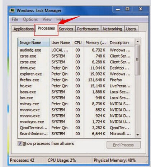This screenshot has width=151, height=167.
Task: Click the End Process button
Action: [x=123, y=145]
